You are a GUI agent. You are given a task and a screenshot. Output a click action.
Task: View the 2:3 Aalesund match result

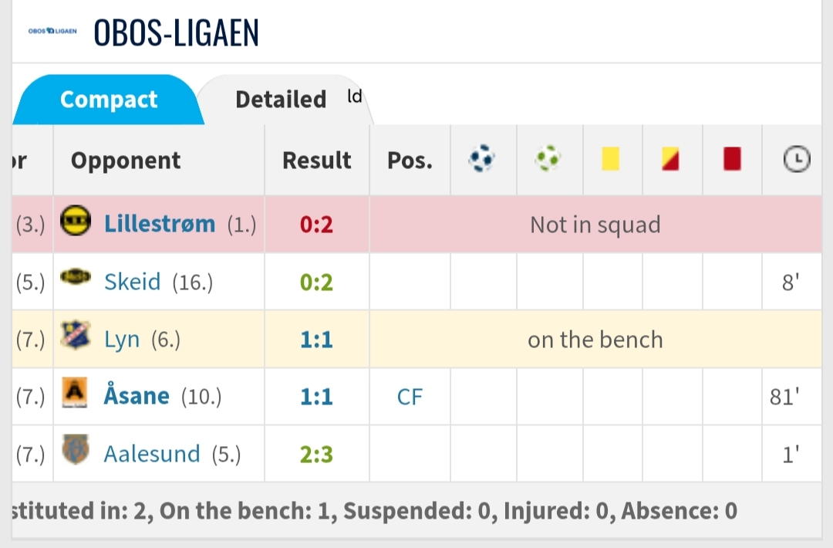[x=317, y=455]
